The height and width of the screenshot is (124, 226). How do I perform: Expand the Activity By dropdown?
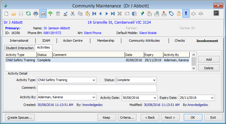pos(94,97)
